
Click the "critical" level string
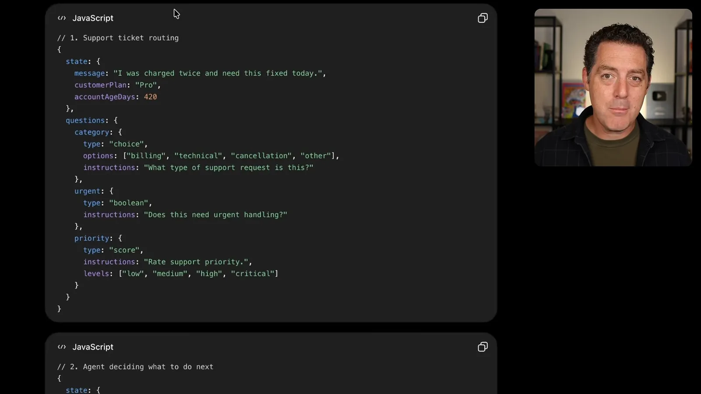click(x=253, y=274)
